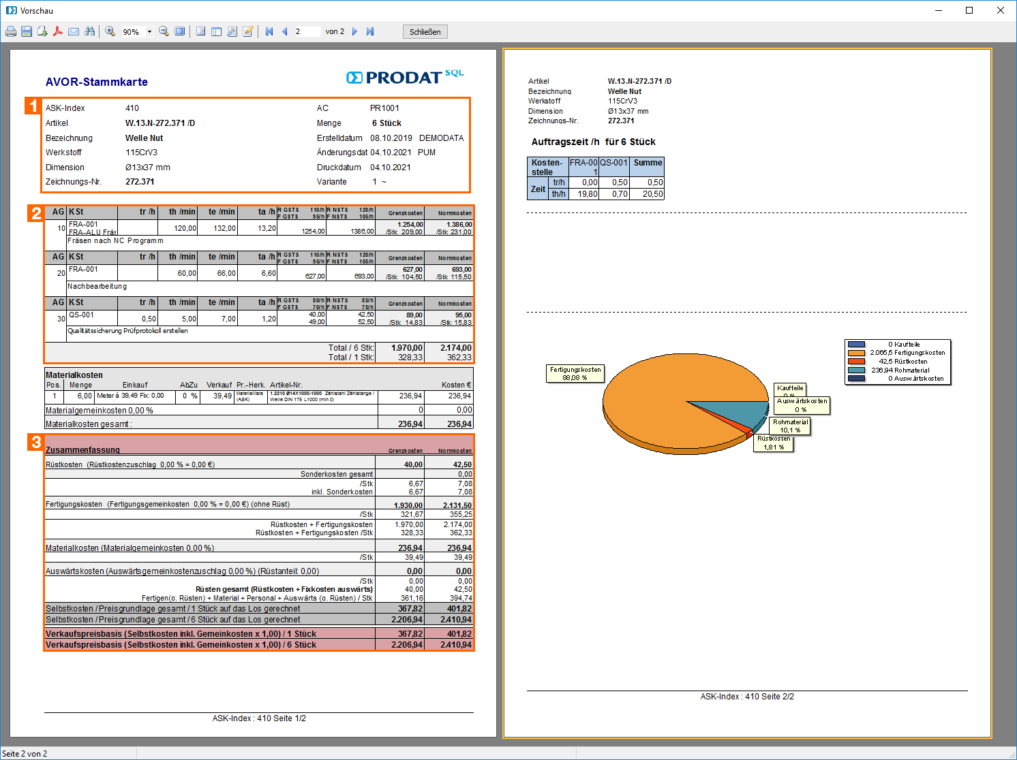Click the teal Rohmaterial legend swatch
Image resolution: width=1017 pixels, height=760 pixels.
856,370
